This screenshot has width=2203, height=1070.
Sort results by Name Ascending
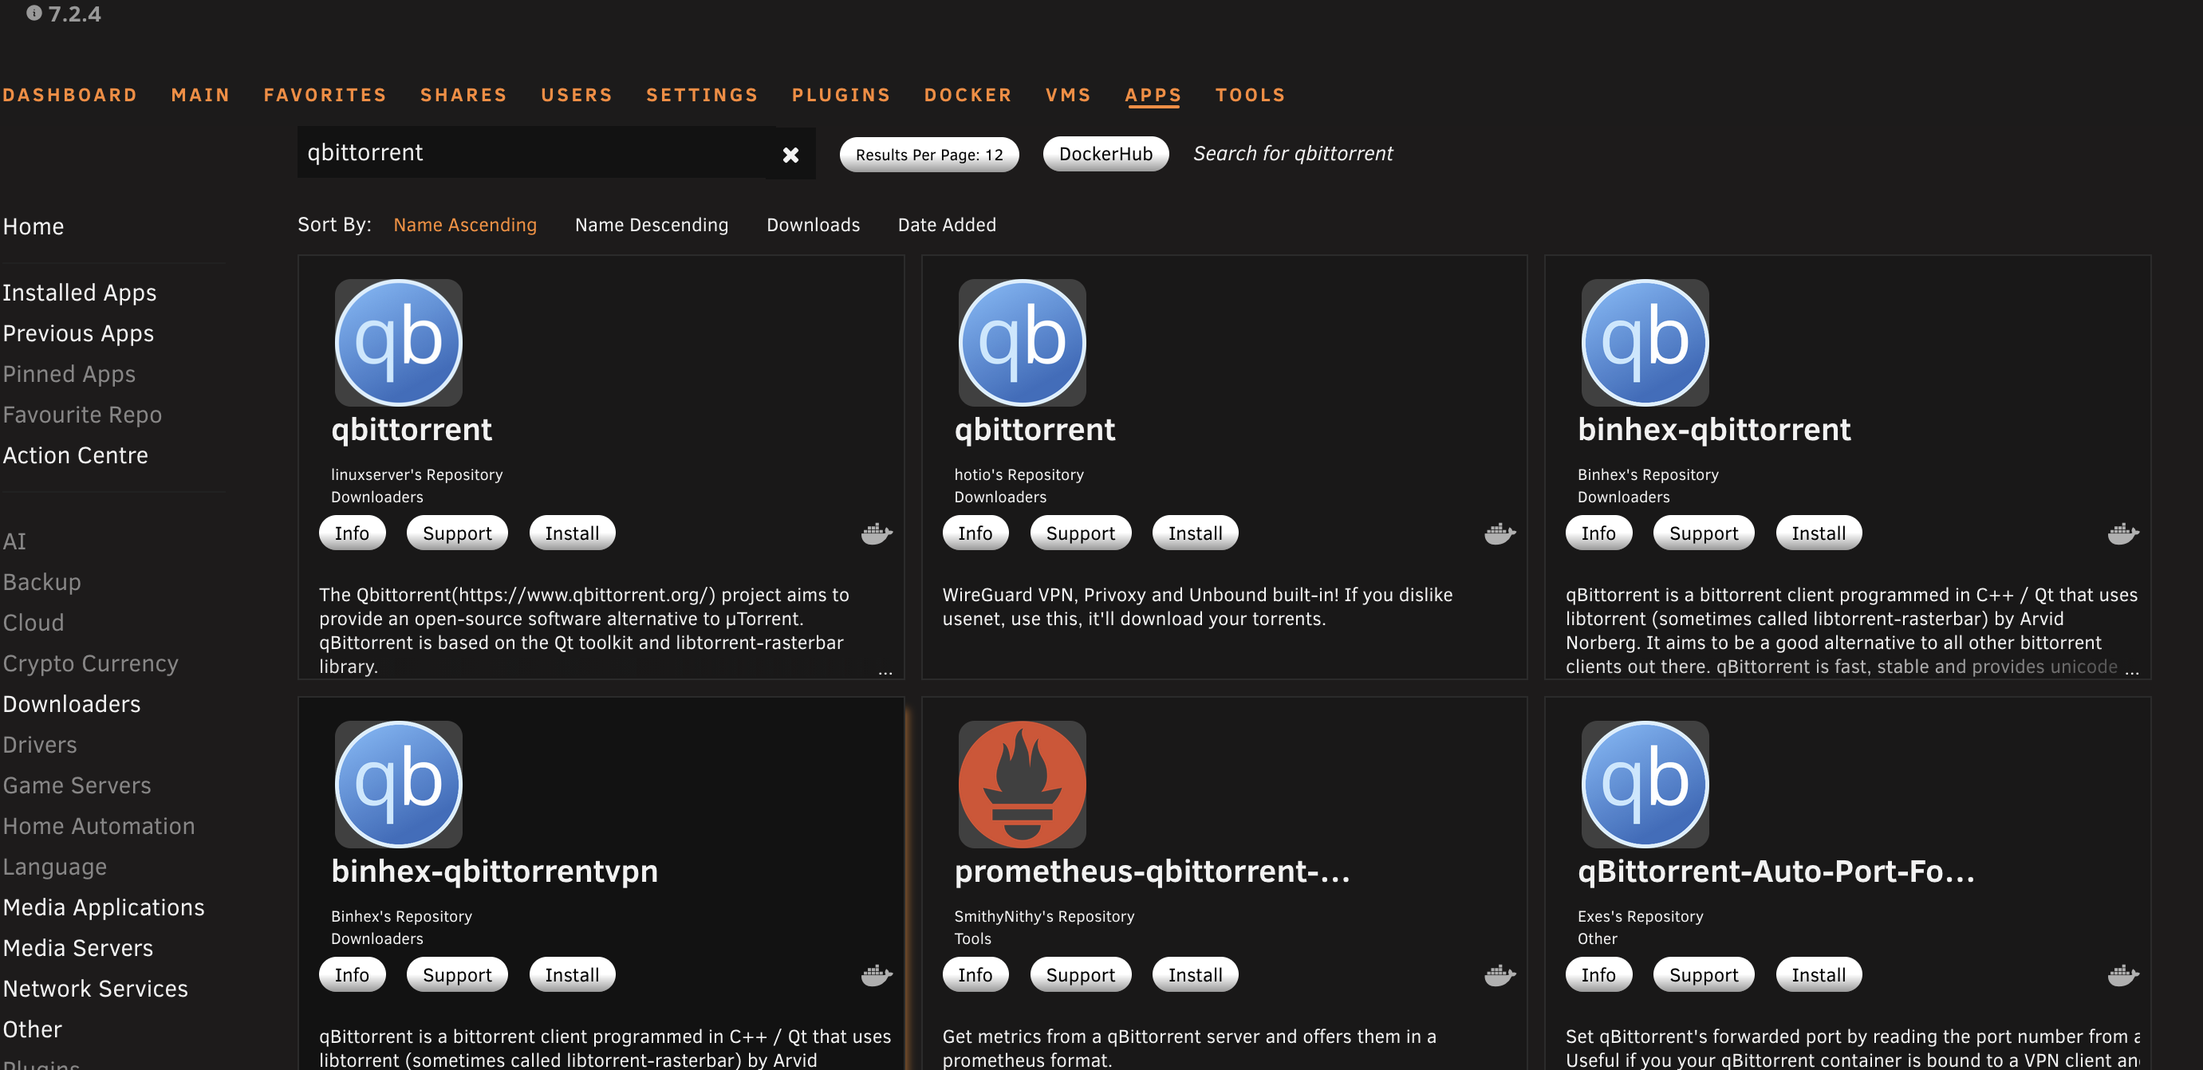click(x=465, y=225)
